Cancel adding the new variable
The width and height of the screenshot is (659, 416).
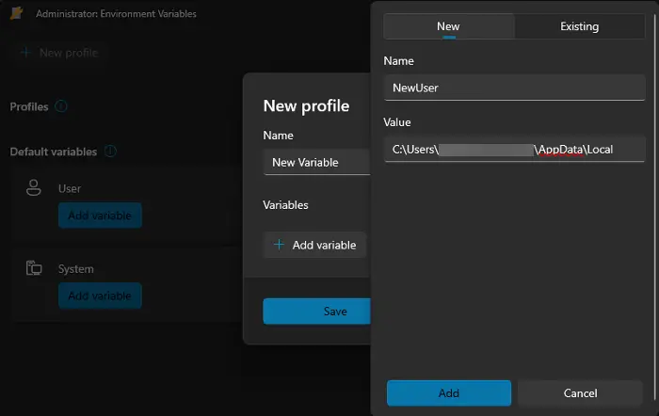580,392
